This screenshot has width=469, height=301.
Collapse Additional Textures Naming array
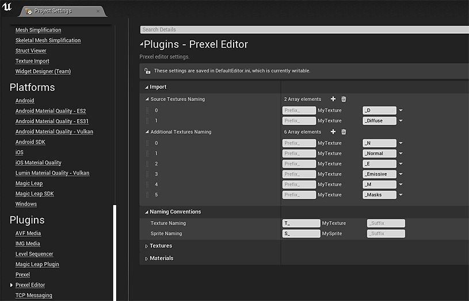[147, 132]
